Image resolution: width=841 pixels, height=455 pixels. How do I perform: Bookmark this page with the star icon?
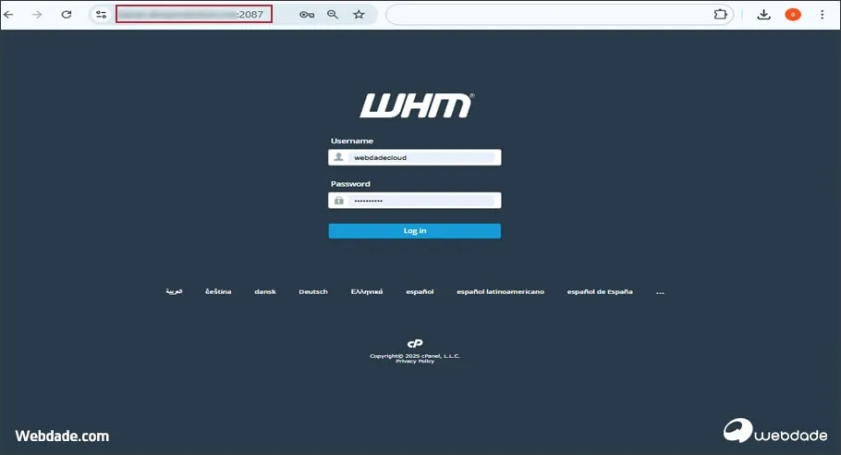359,15
